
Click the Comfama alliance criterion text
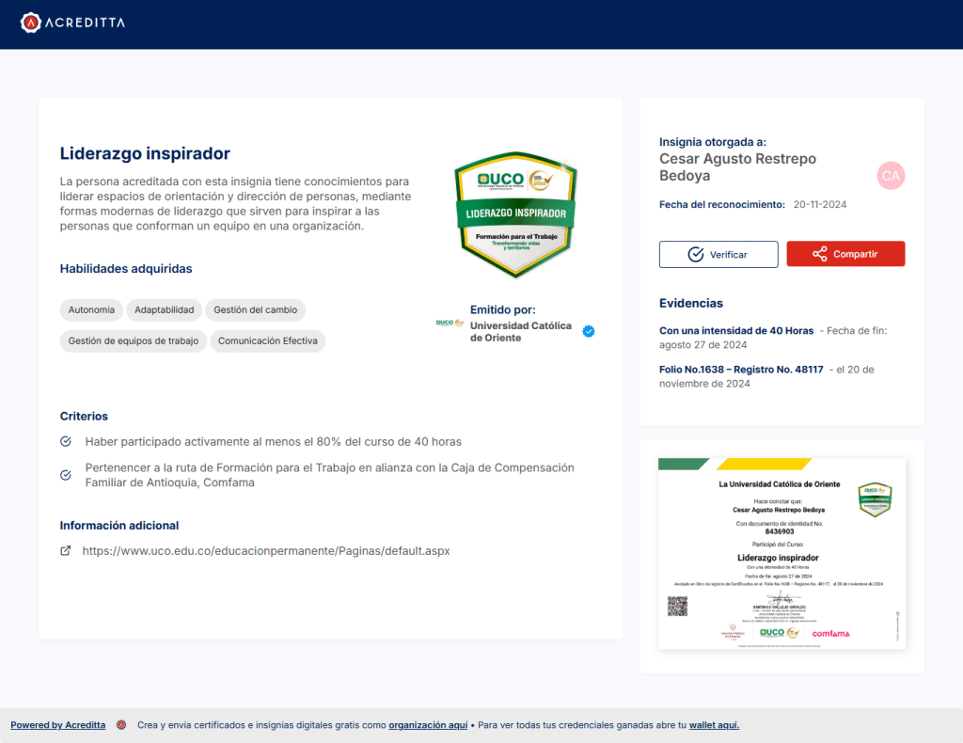click(x=330, y=475)
